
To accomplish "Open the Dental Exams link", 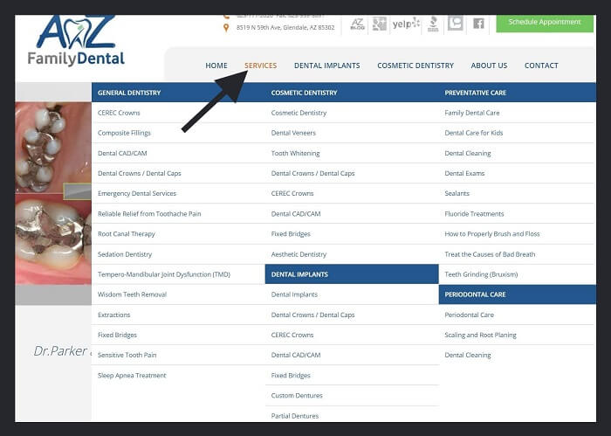I will tap(464, 173).
